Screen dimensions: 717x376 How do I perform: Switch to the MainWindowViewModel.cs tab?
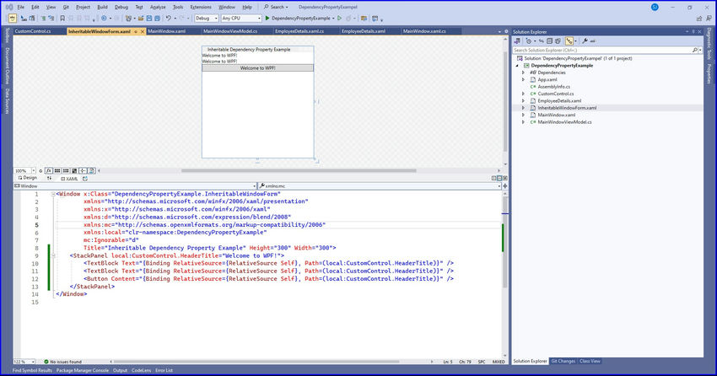(230, 31)
